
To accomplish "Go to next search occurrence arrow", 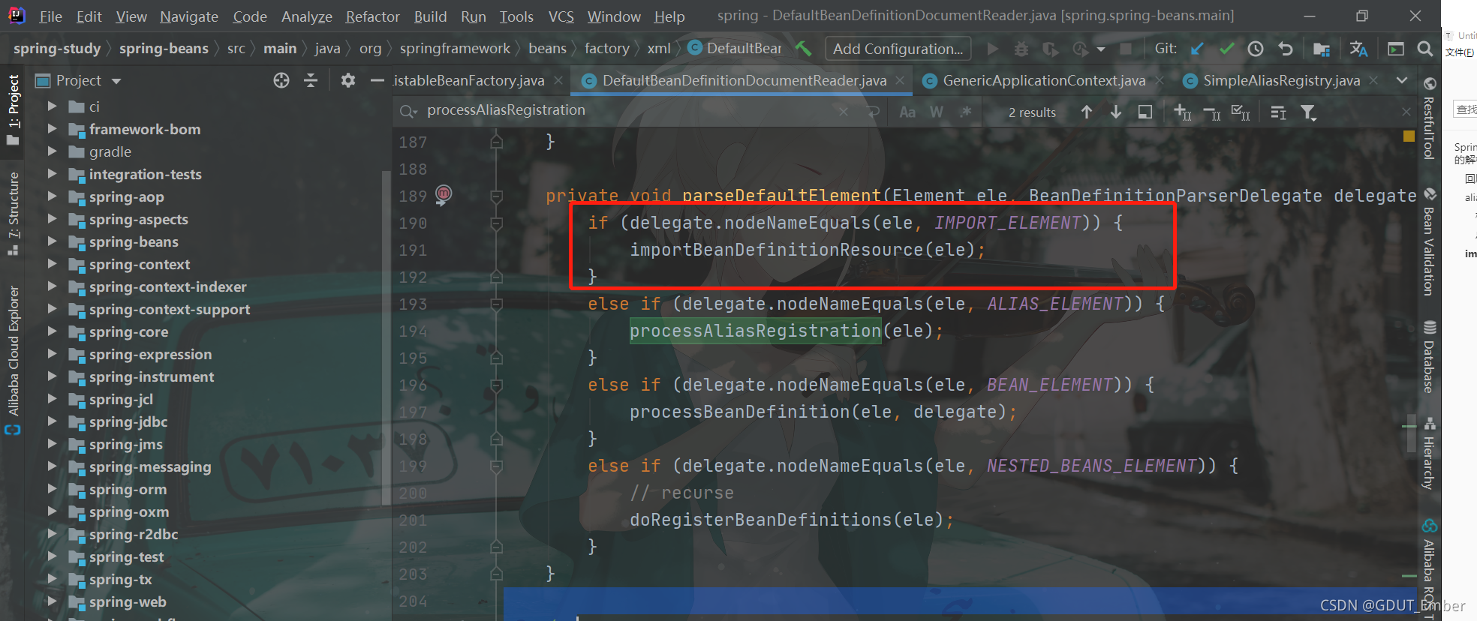I will (1116, 112).
